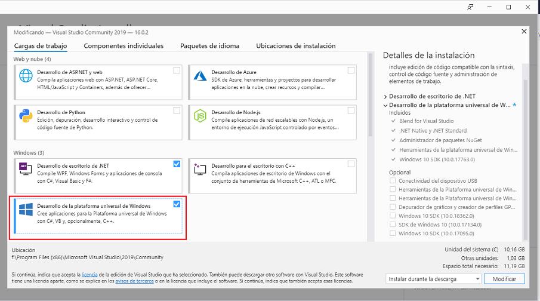Image resolution: width=540 pixels, height=301 pixels.
Task: Click the workloads list vertical scrollbar
Action: click(x=371, y=94)
